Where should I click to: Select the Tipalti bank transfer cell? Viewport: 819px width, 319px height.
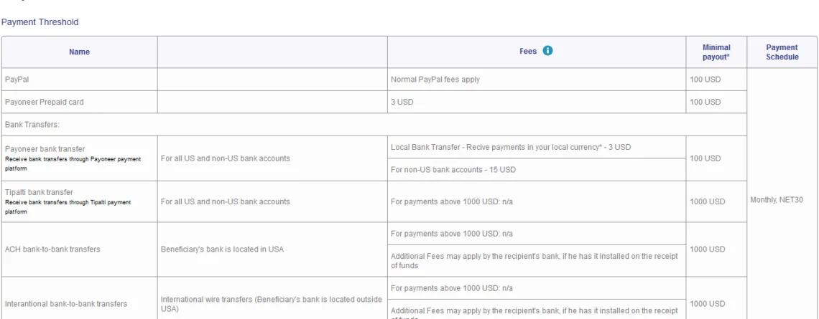coord(80,201)
